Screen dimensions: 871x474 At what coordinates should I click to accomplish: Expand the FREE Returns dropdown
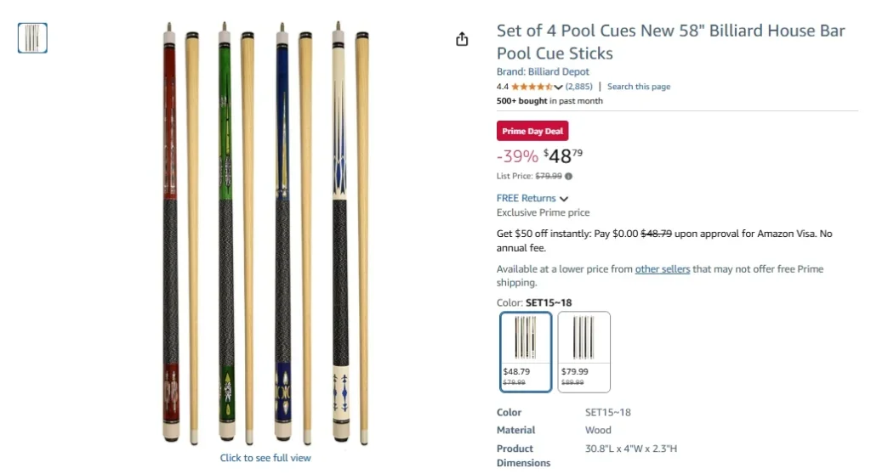(x=532, y=198)
